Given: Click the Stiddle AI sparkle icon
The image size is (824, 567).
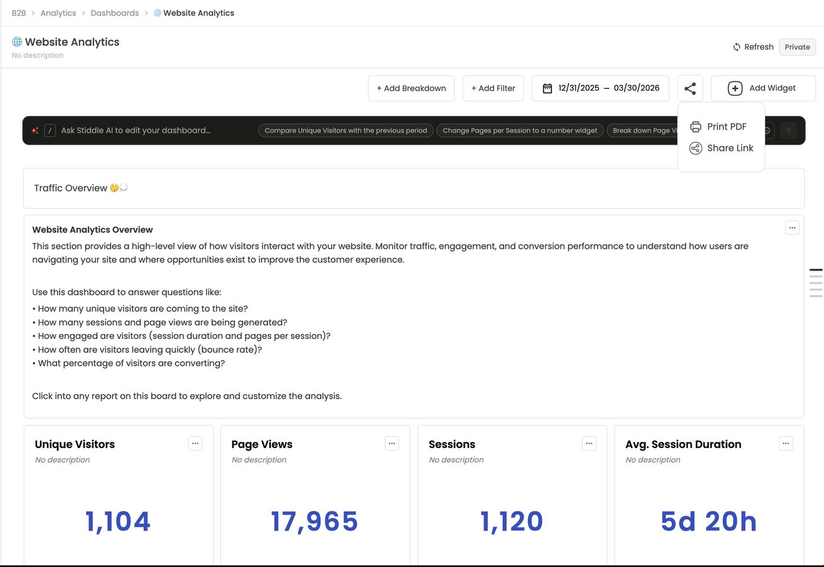Looking at the screenshot, I should 35,131.
